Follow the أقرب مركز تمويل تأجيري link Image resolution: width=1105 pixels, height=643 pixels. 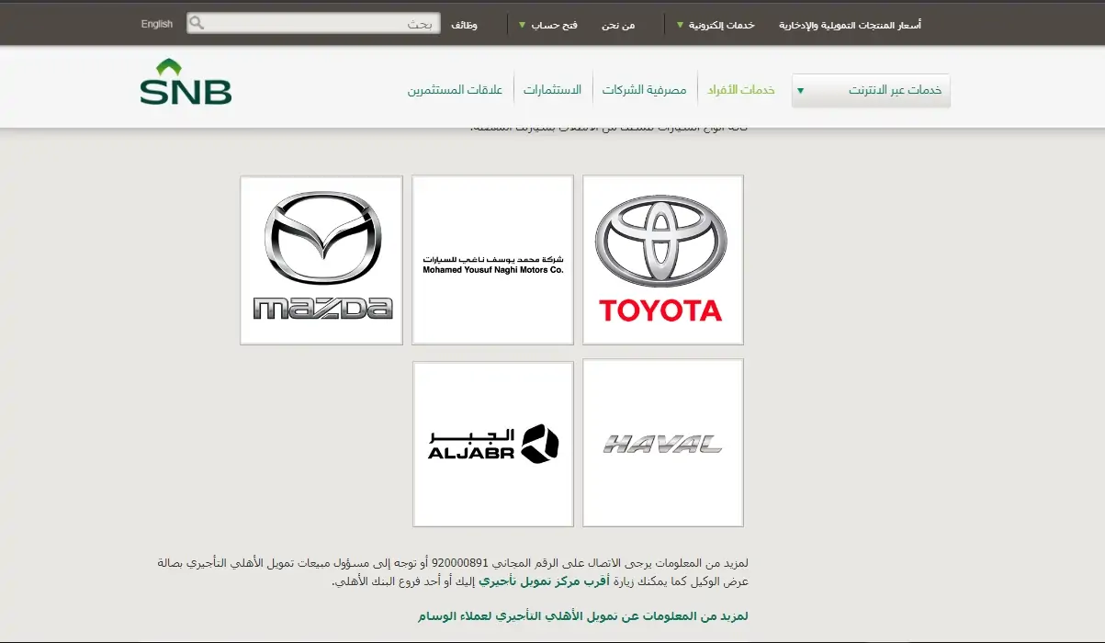(x=544, y=581)
